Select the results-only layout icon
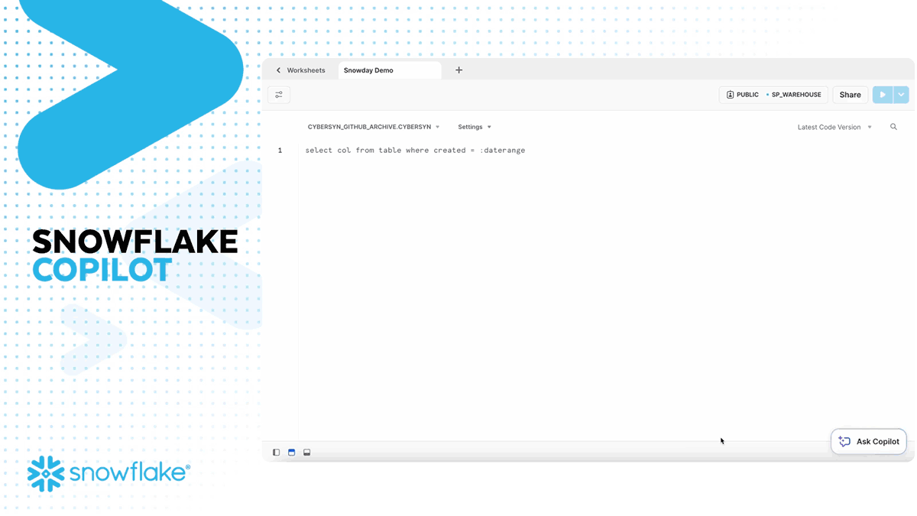 pos(306,452)
